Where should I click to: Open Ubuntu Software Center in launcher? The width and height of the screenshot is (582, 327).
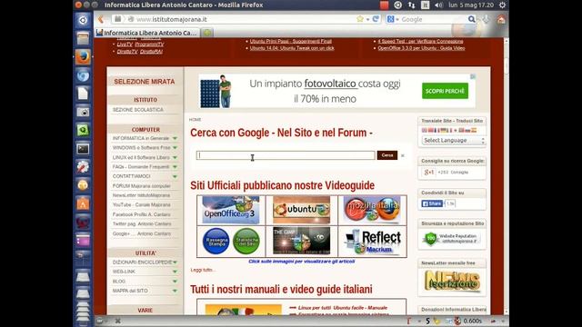[x=83, y=203]
